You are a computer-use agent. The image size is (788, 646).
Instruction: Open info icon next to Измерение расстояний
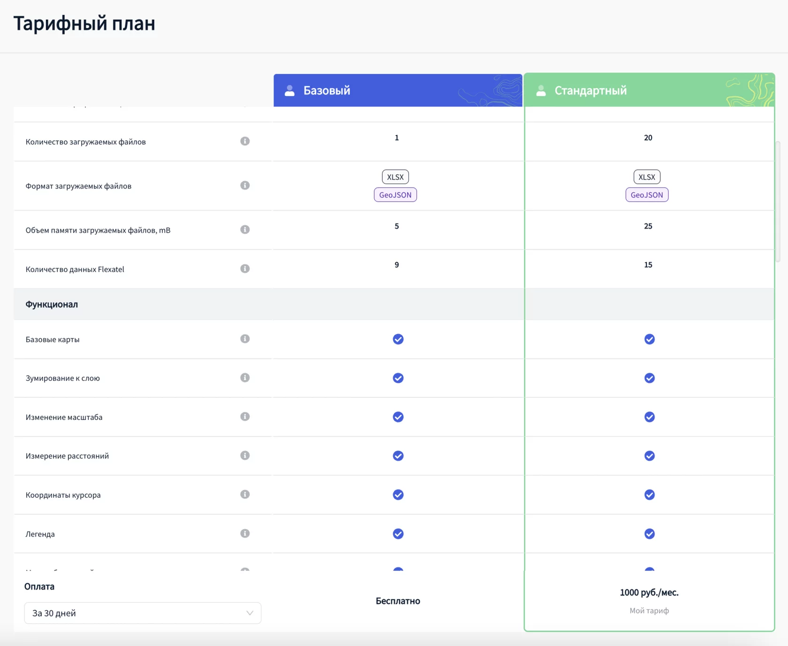click(245, 455)
